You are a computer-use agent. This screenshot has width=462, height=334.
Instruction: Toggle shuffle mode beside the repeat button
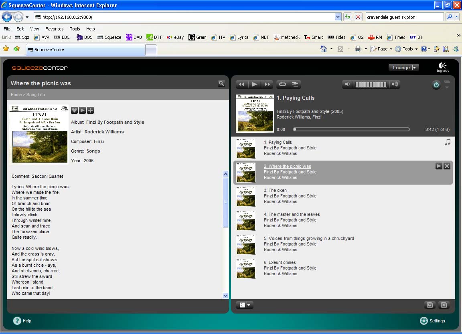[x=295, y=84]
